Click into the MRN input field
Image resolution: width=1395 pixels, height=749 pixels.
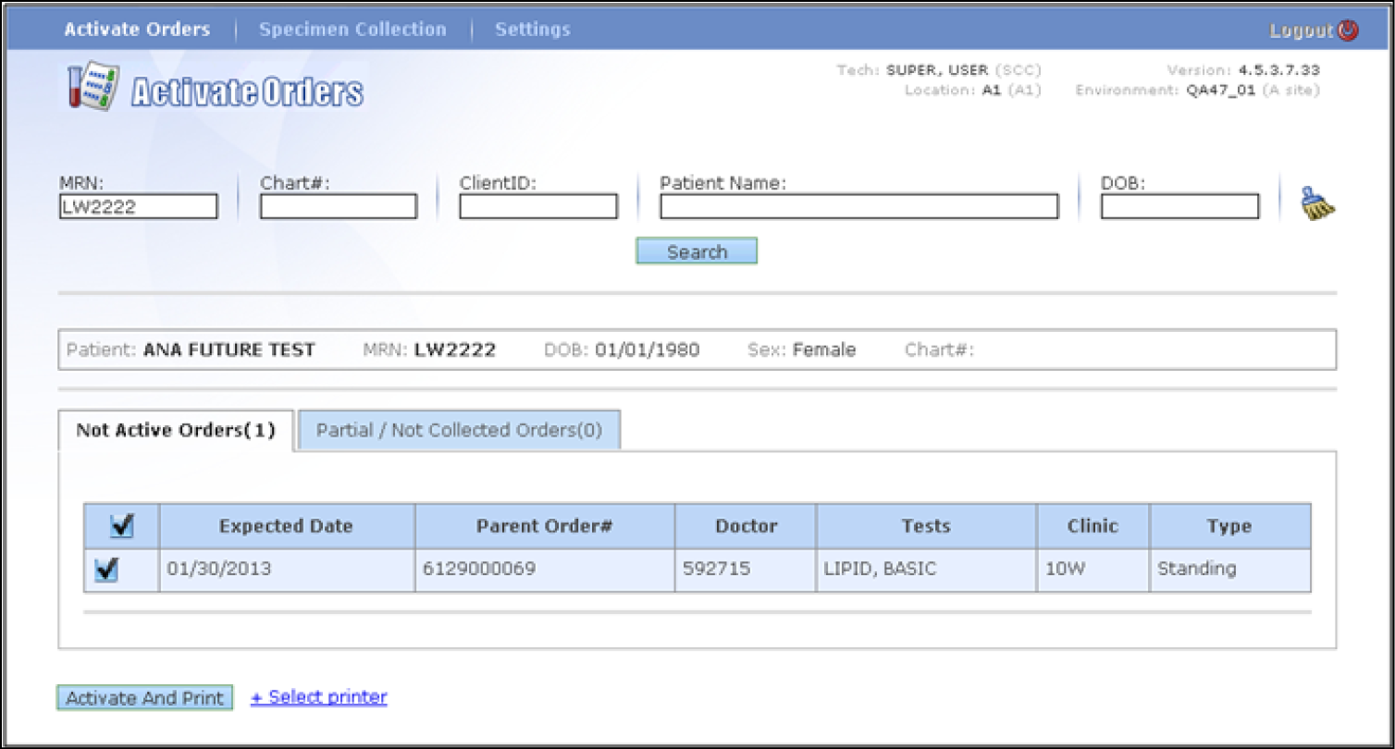pyautogui.click(x=138, y=206)
